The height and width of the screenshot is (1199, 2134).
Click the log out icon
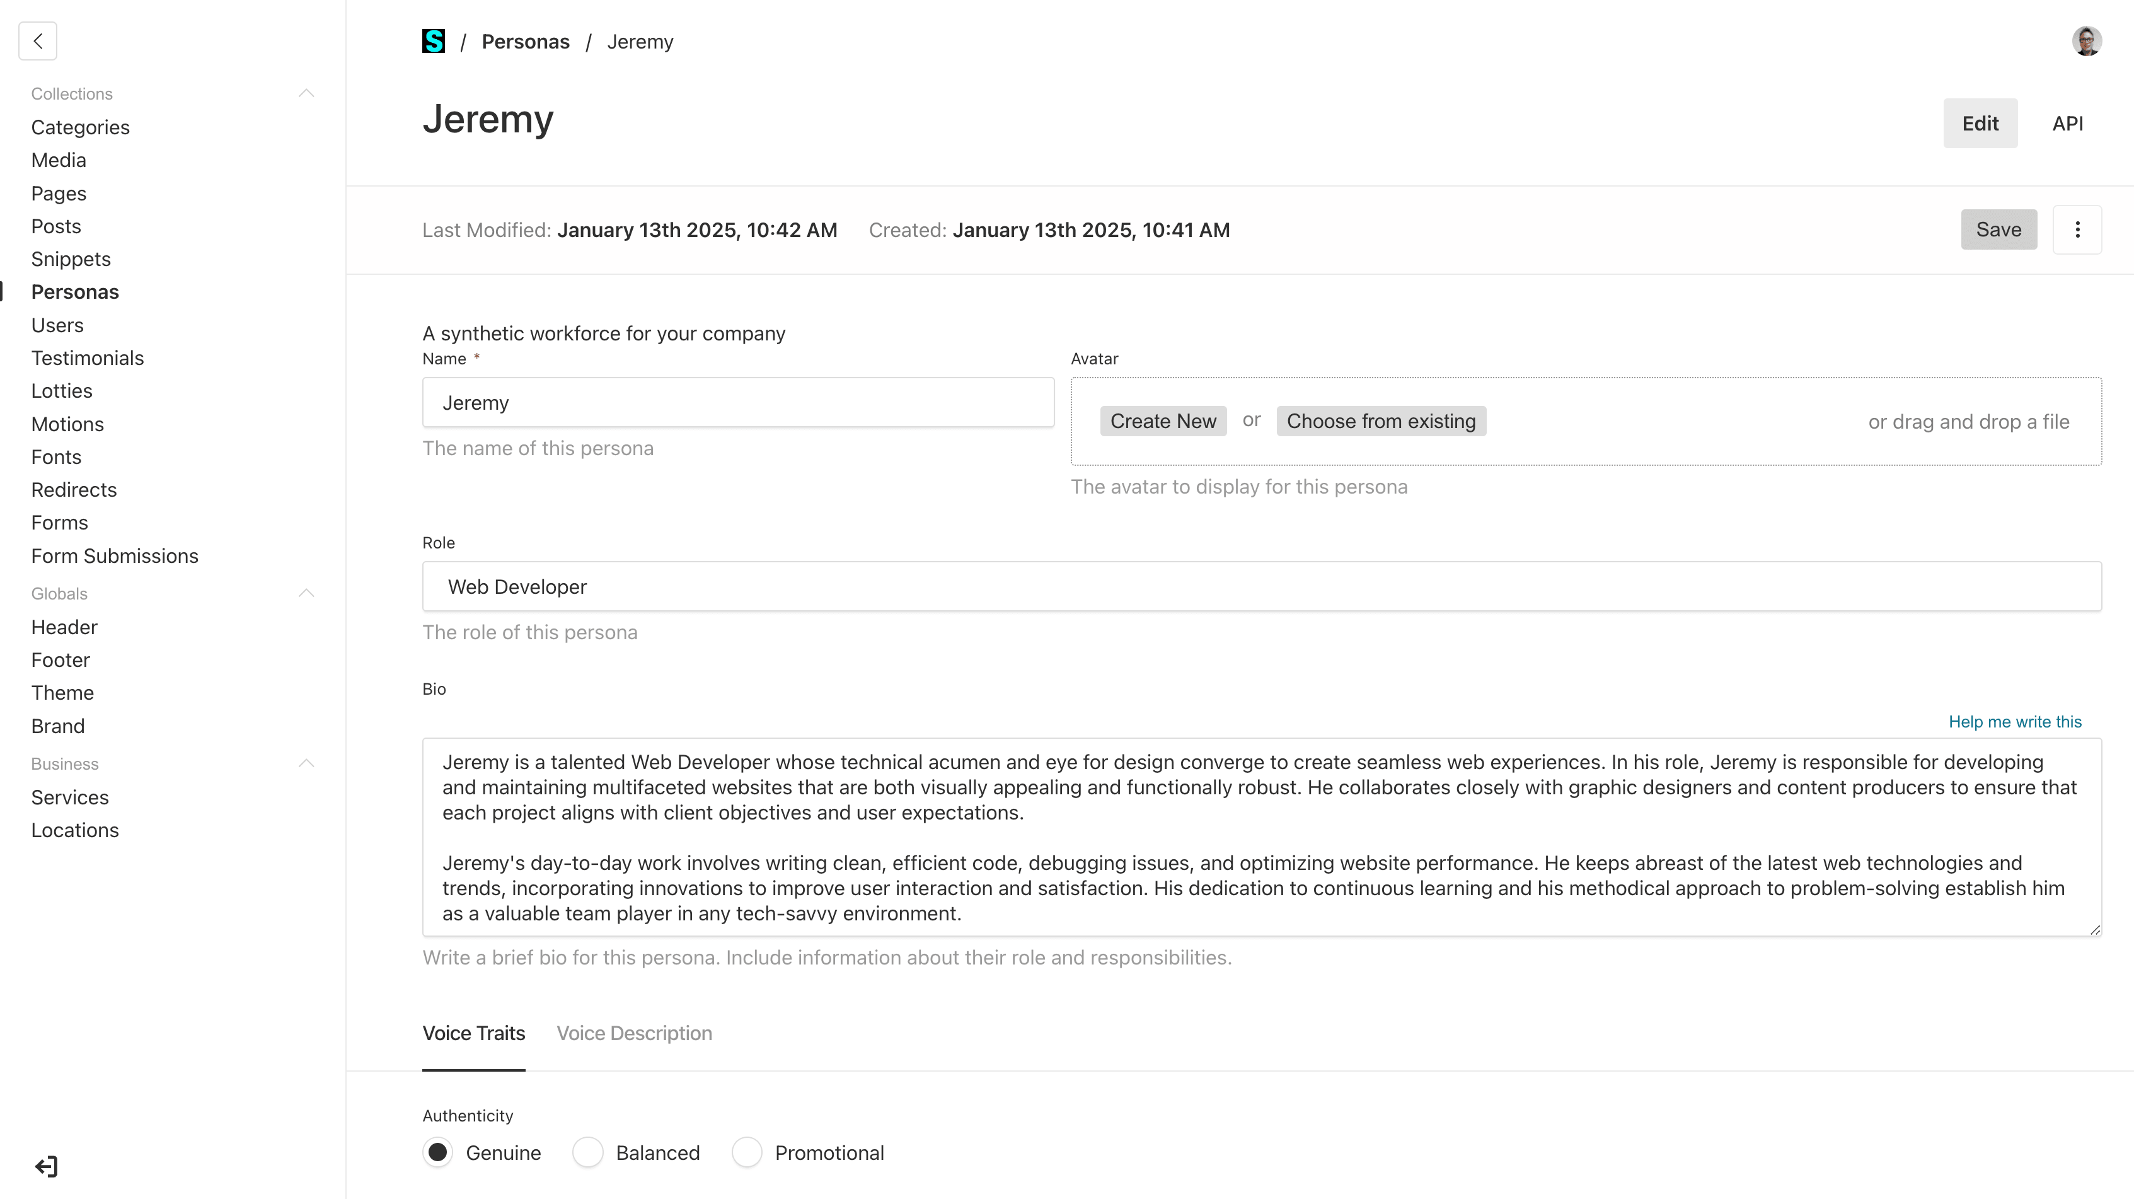(47, 1167)
